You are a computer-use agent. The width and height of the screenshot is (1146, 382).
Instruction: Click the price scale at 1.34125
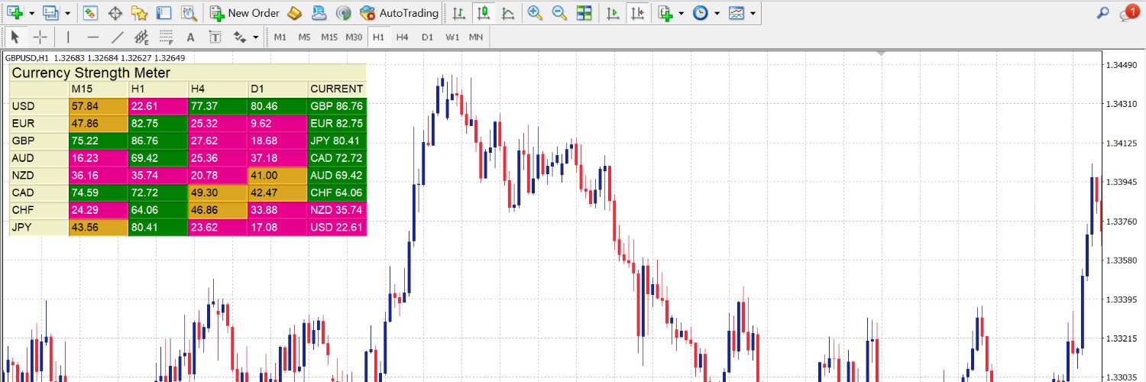1123,143
